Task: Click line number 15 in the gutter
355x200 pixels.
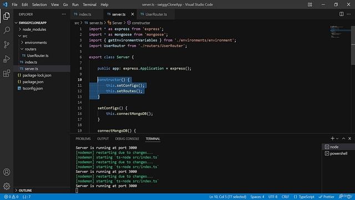Action: [x=80, y=108]
